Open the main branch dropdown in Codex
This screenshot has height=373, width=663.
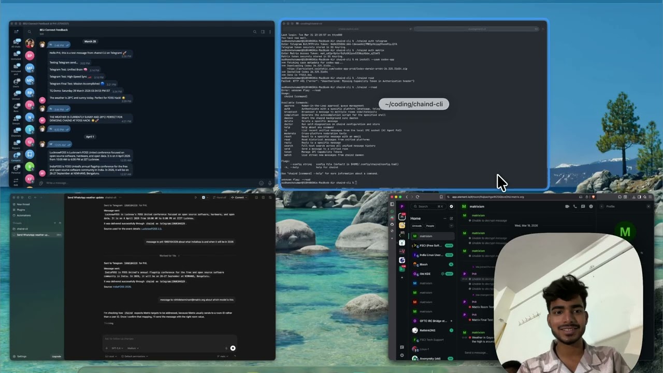pos(223,356)
